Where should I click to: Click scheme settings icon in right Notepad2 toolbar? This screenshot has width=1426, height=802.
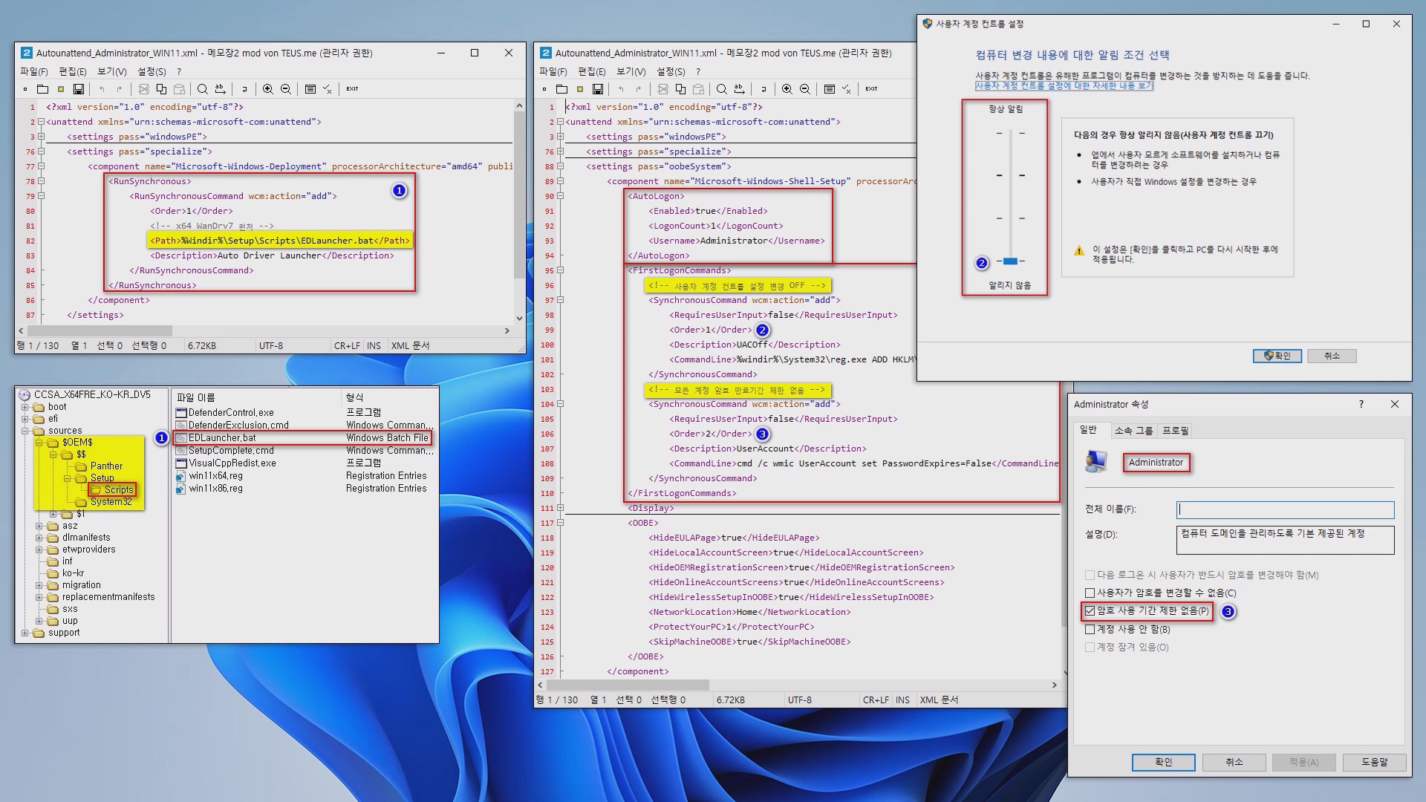(x=829, y=89)
